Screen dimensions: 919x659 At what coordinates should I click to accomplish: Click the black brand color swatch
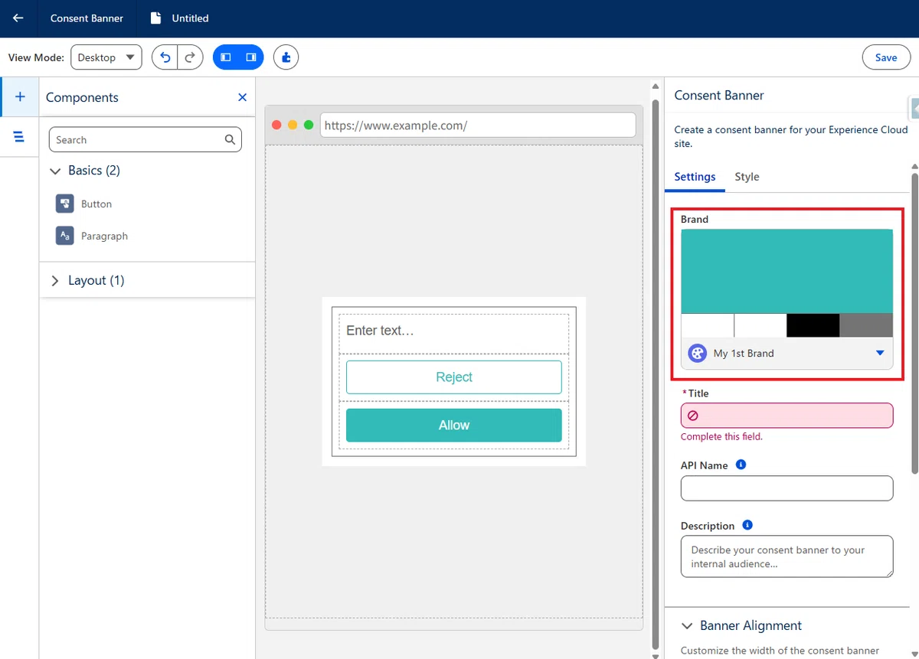coord(813,325)
